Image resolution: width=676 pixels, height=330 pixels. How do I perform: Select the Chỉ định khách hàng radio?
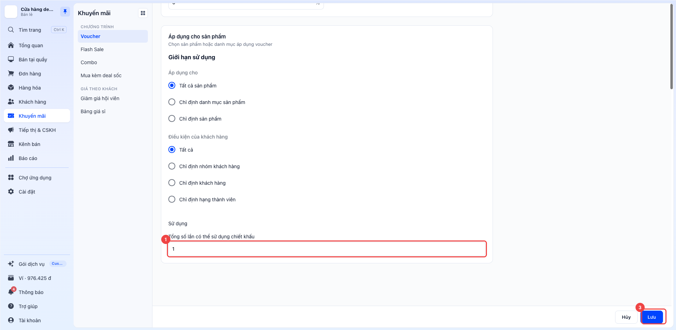[172, 183]
